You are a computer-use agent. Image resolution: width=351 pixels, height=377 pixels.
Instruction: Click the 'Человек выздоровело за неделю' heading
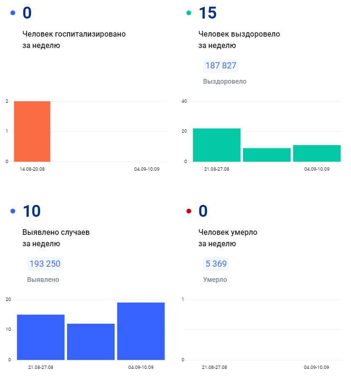click(x=239, y=40)
